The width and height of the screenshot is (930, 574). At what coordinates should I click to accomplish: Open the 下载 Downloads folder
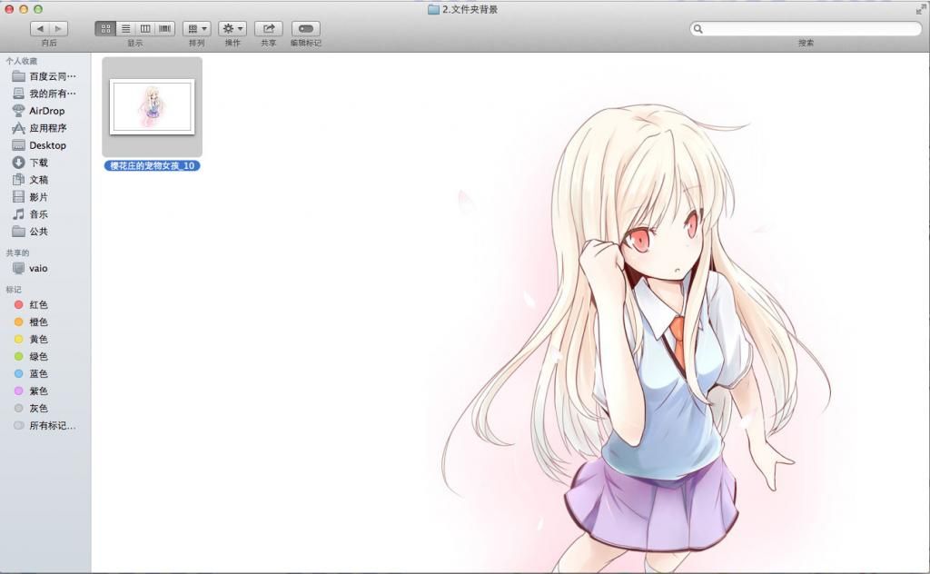click(38, 163)
